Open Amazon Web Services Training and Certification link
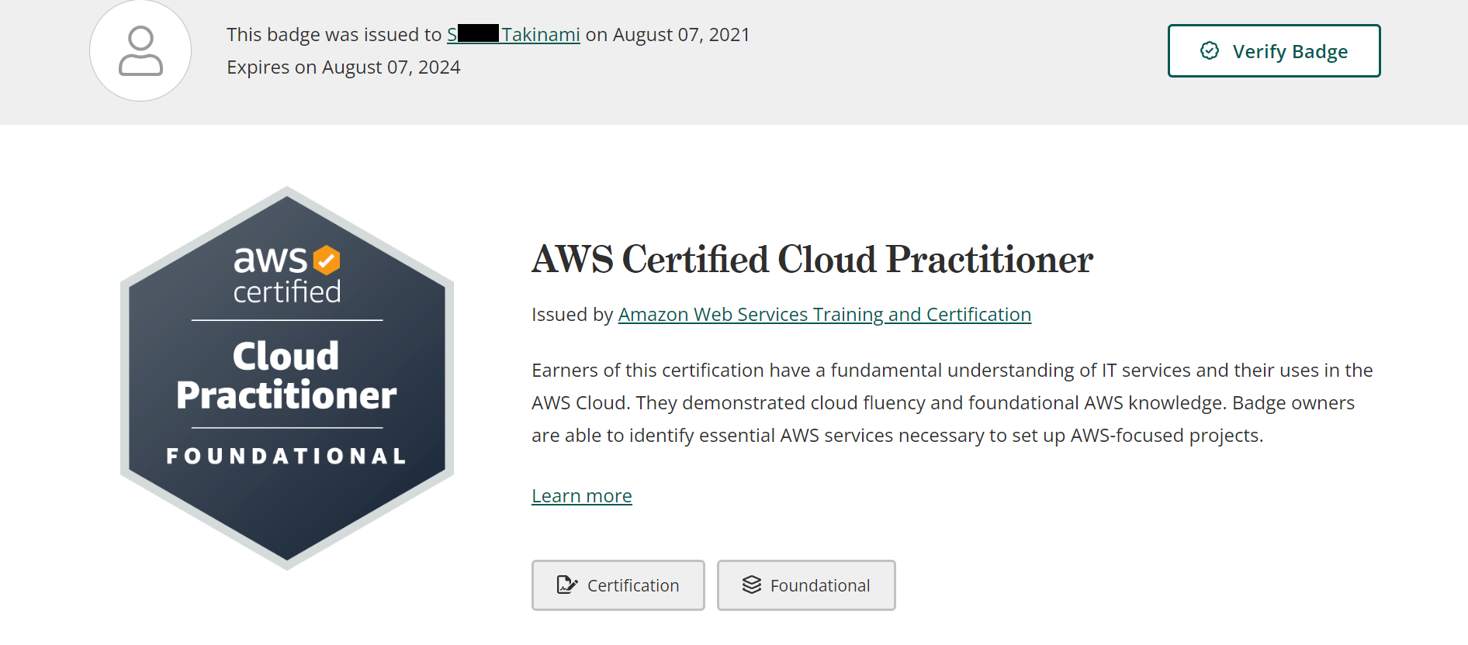The image size is (1468, 645). 825,315
